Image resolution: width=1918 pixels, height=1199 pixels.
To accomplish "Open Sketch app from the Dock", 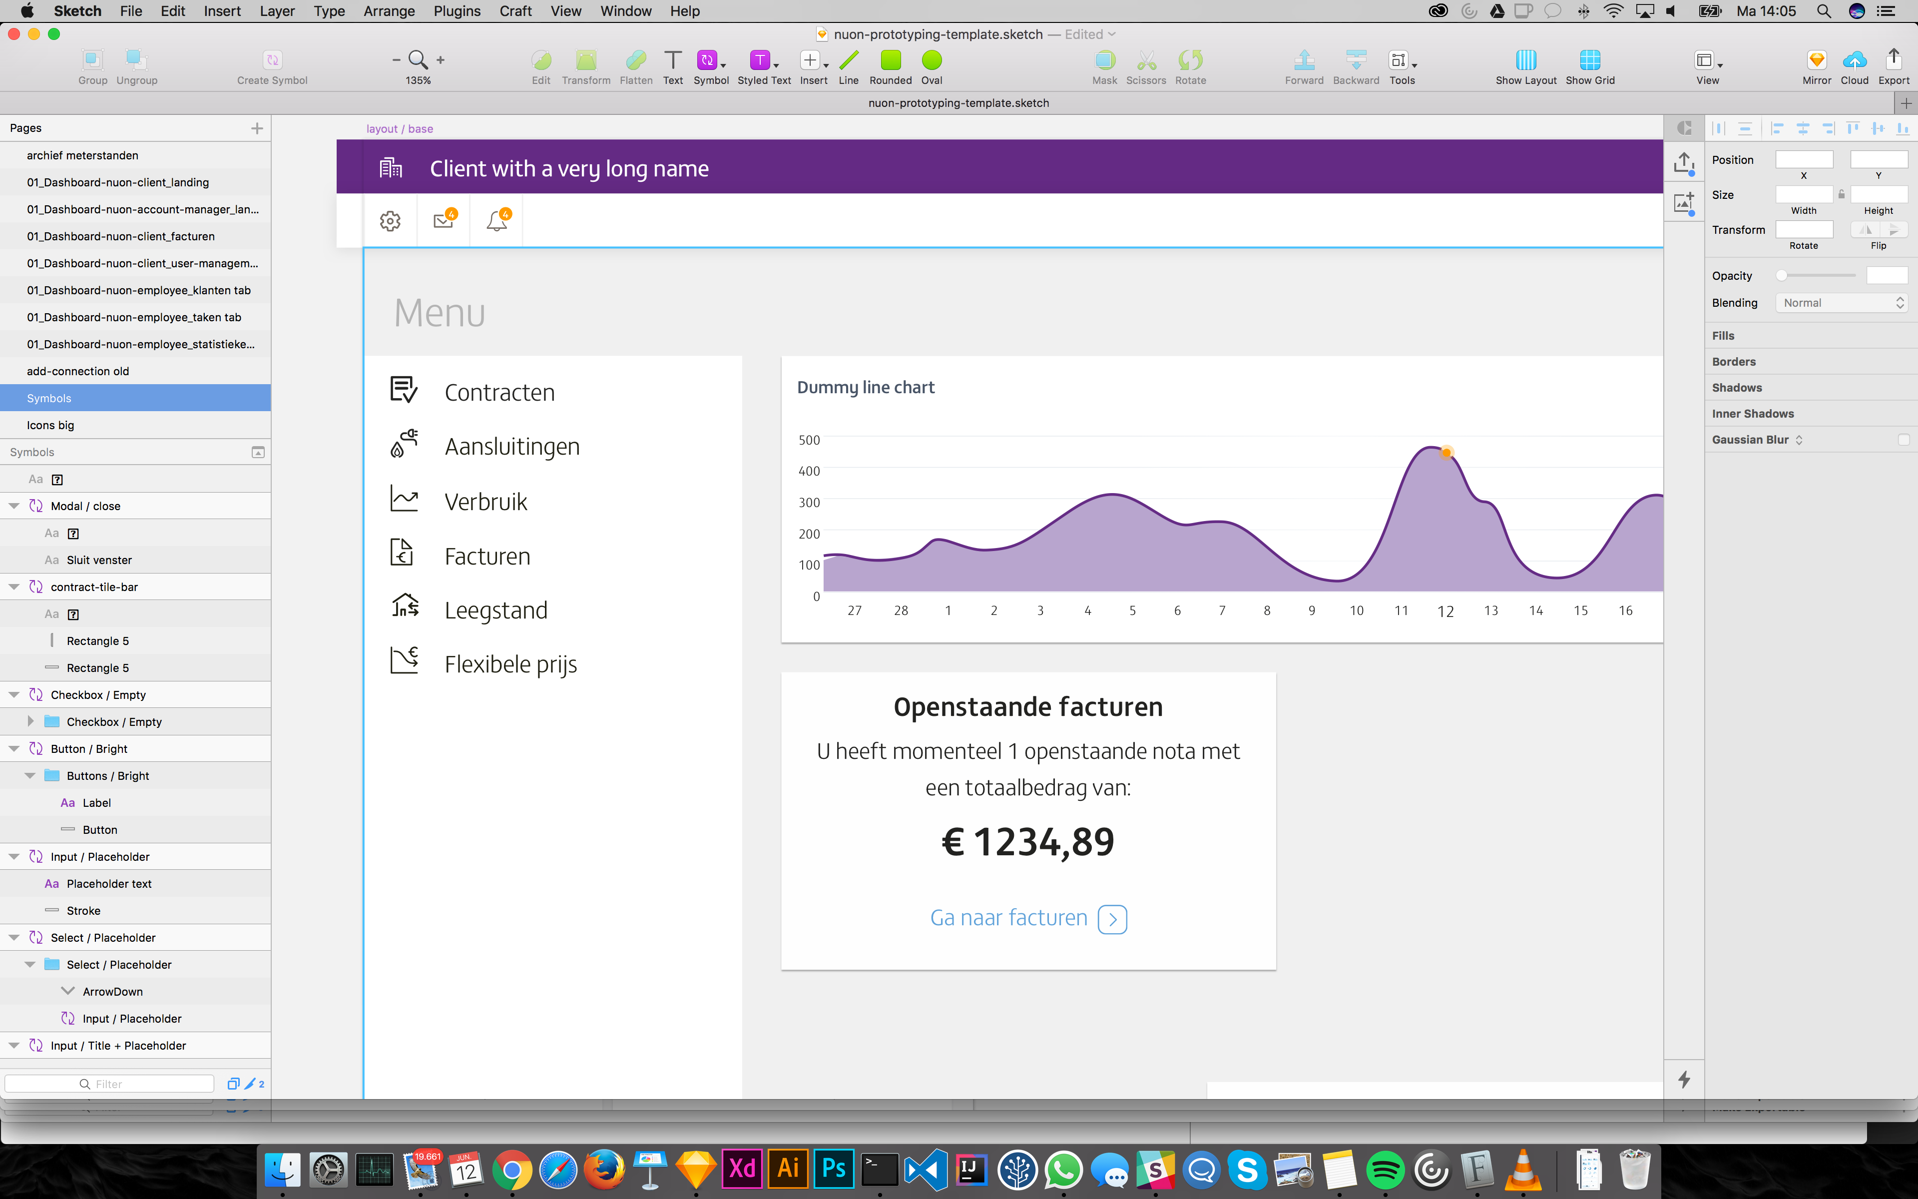I will pyautogui.click(x=696, y=1169).
